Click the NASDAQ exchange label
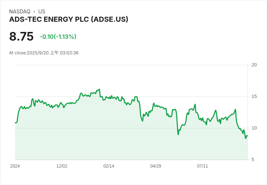 pos(20,12)
